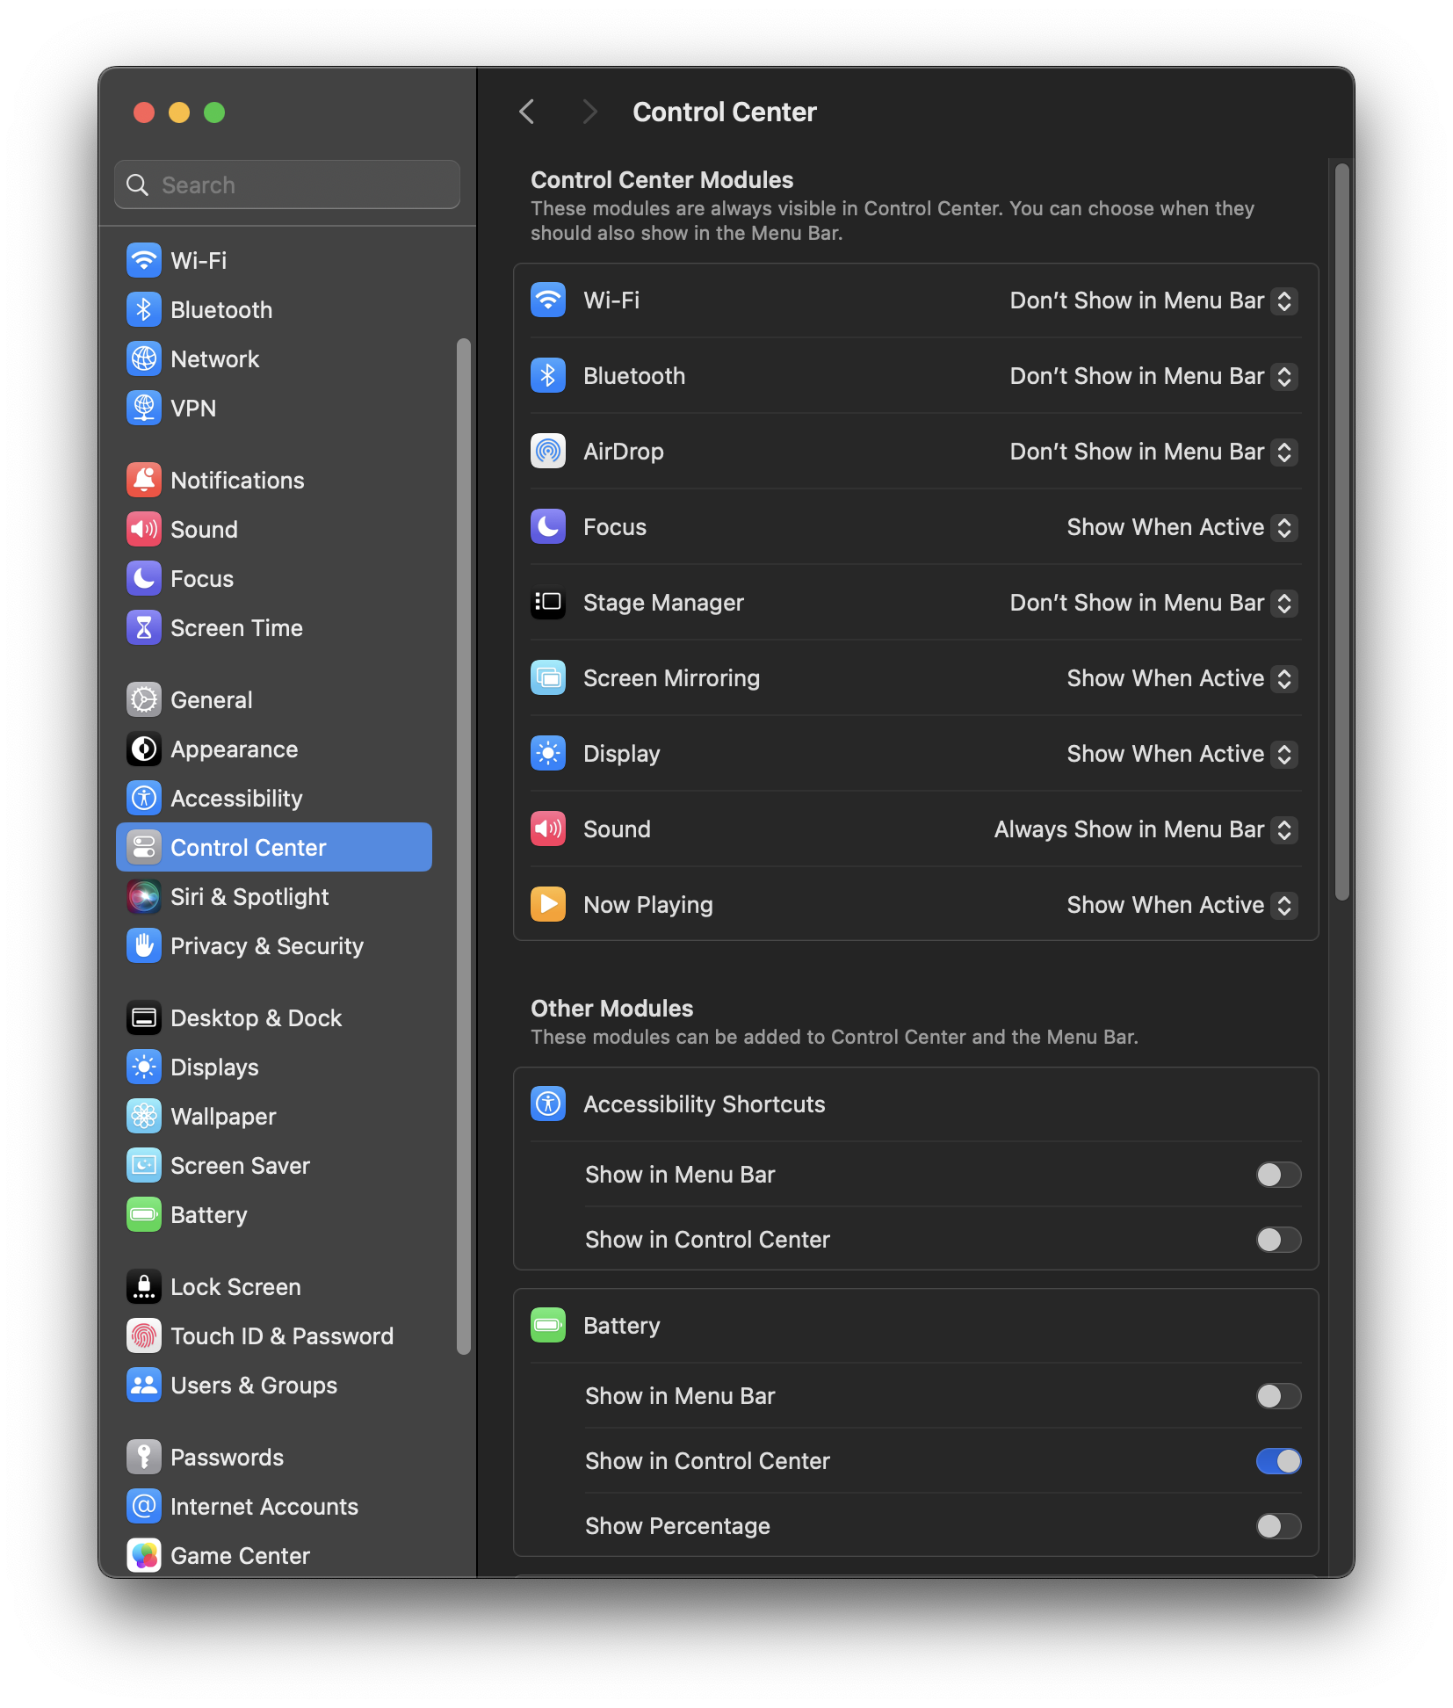
Task: Open Accessibility pane from sidebar label
Action: point(236,798)
